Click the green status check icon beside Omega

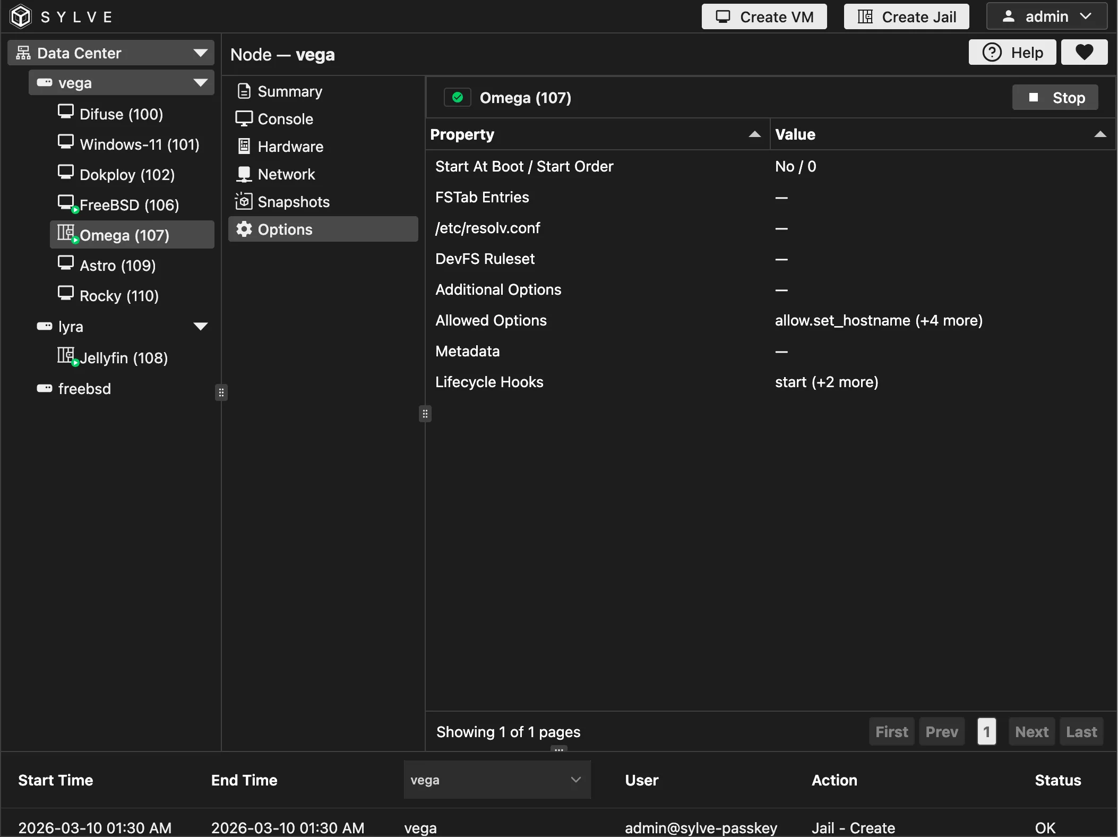tap(457, 97)
